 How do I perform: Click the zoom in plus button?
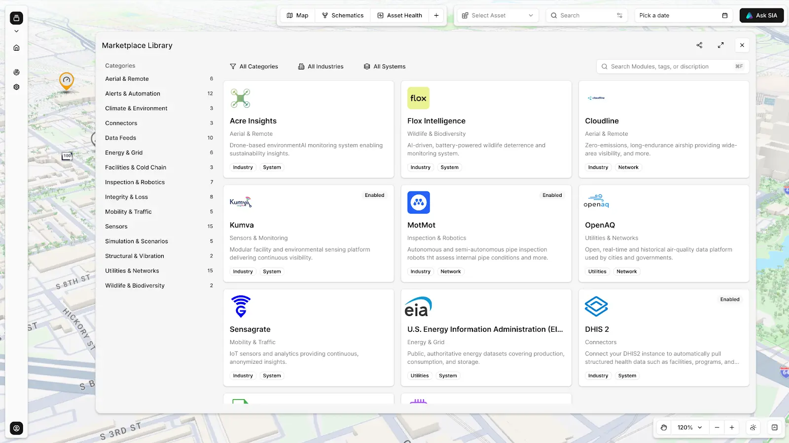[732, 427]
